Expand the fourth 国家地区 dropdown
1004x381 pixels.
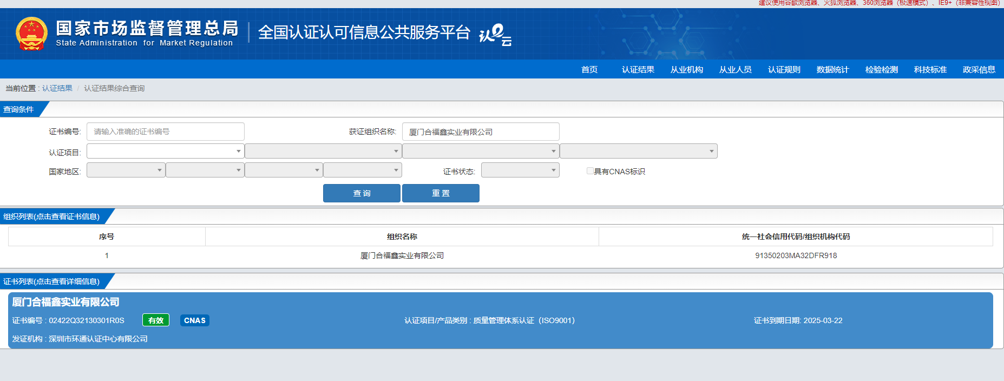(363, 170)
